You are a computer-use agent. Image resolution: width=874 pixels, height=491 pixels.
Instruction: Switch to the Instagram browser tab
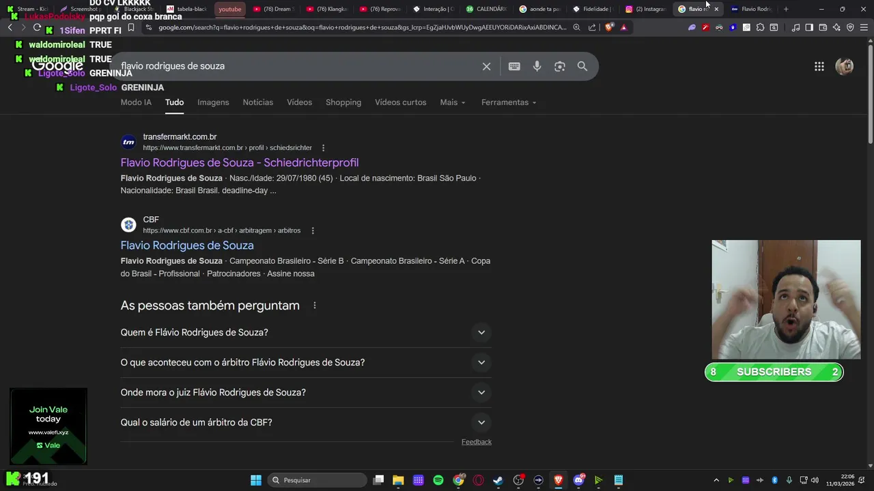point(646,9)
